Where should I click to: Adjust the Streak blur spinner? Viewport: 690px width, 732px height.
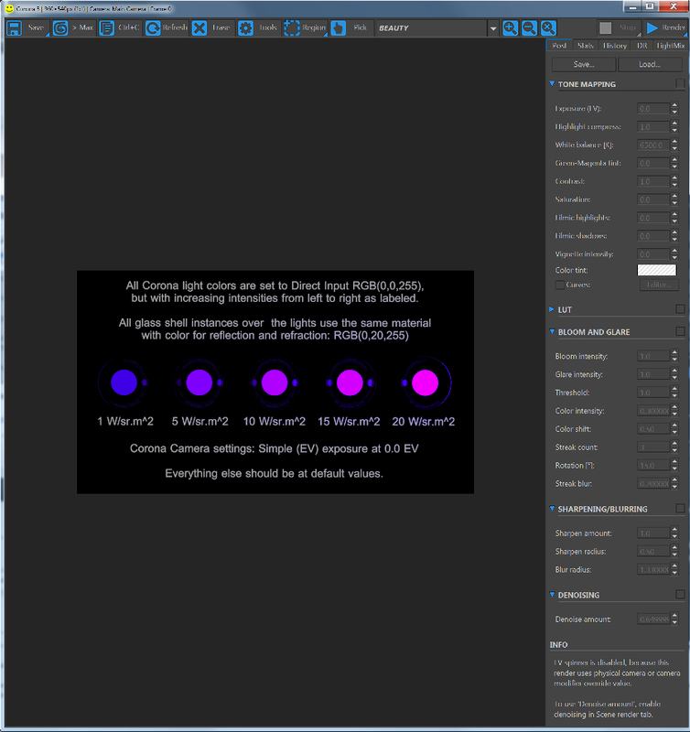coord(674,484)
